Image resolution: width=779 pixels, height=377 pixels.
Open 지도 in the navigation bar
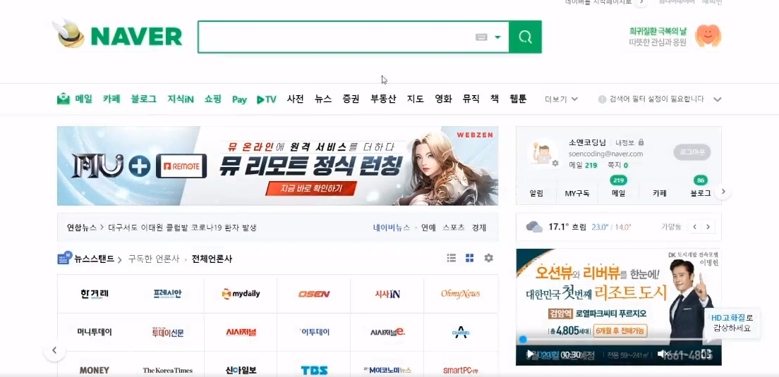point(416,99)
